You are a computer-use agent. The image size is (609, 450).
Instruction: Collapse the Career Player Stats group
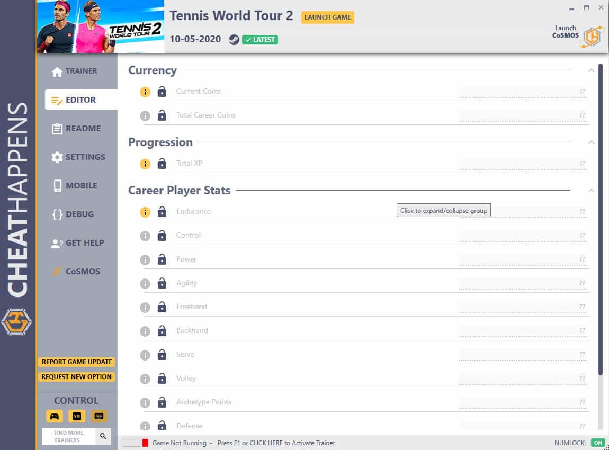coord(591,191)
